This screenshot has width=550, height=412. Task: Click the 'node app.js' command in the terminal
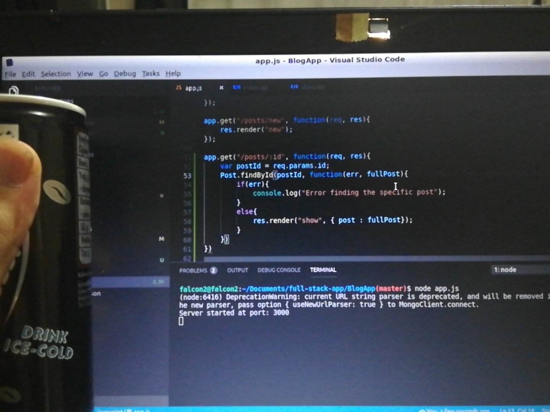click(x=437, y=288)
